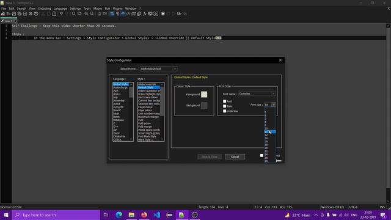391x220 pixels.
Task: Click the Zoom In toolbar icon
Action: point(86,13)
